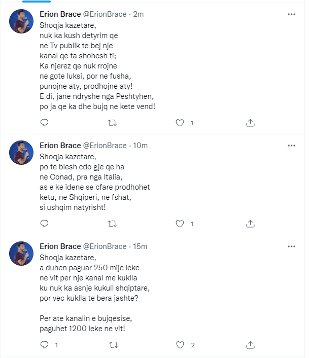Click profile avatar of the 15m tweet
Image resolution: width=309 pixels, height=358 pixels.
(21, 254)
